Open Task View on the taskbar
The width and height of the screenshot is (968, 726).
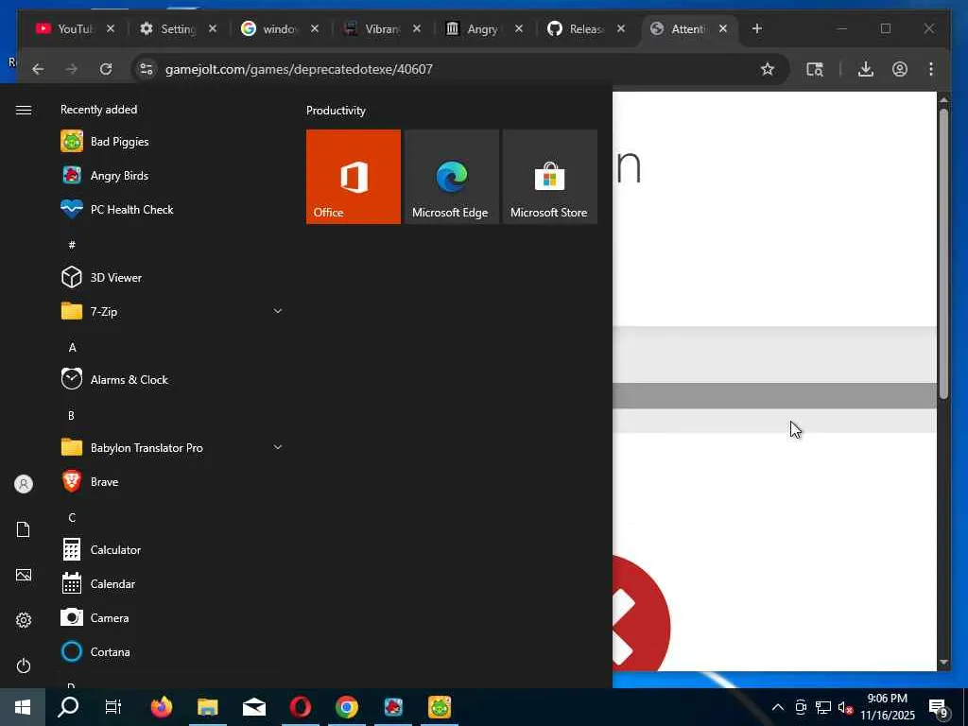(113, 707)
